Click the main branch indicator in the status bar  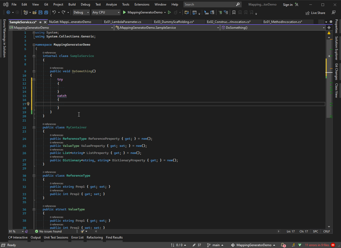click(215, 245)
